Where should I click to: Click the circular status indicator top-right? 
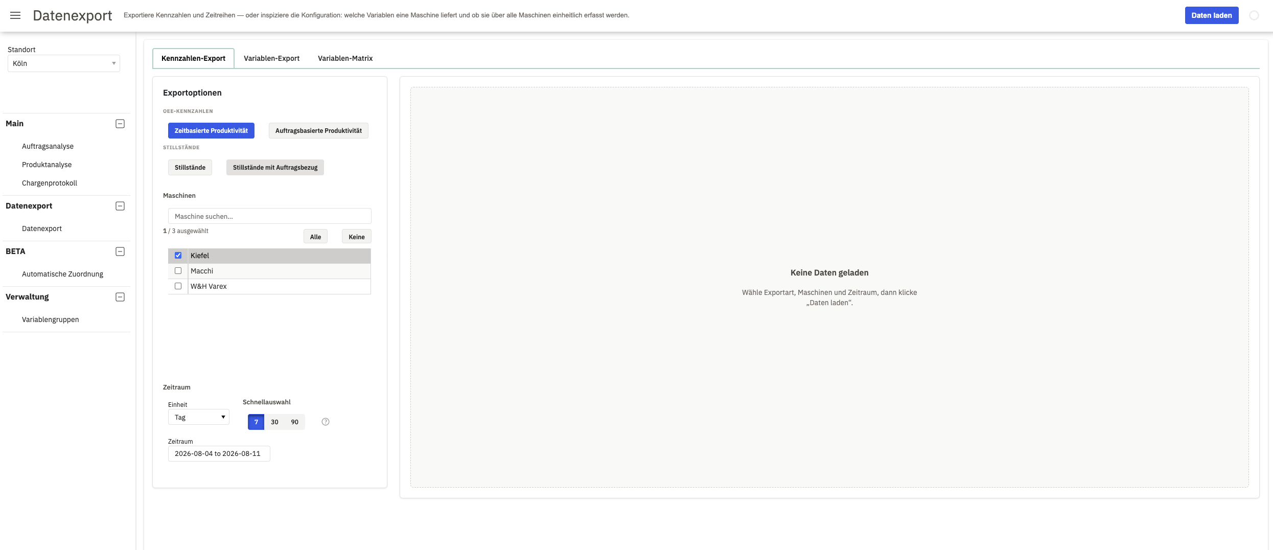tap(1254, 15)
